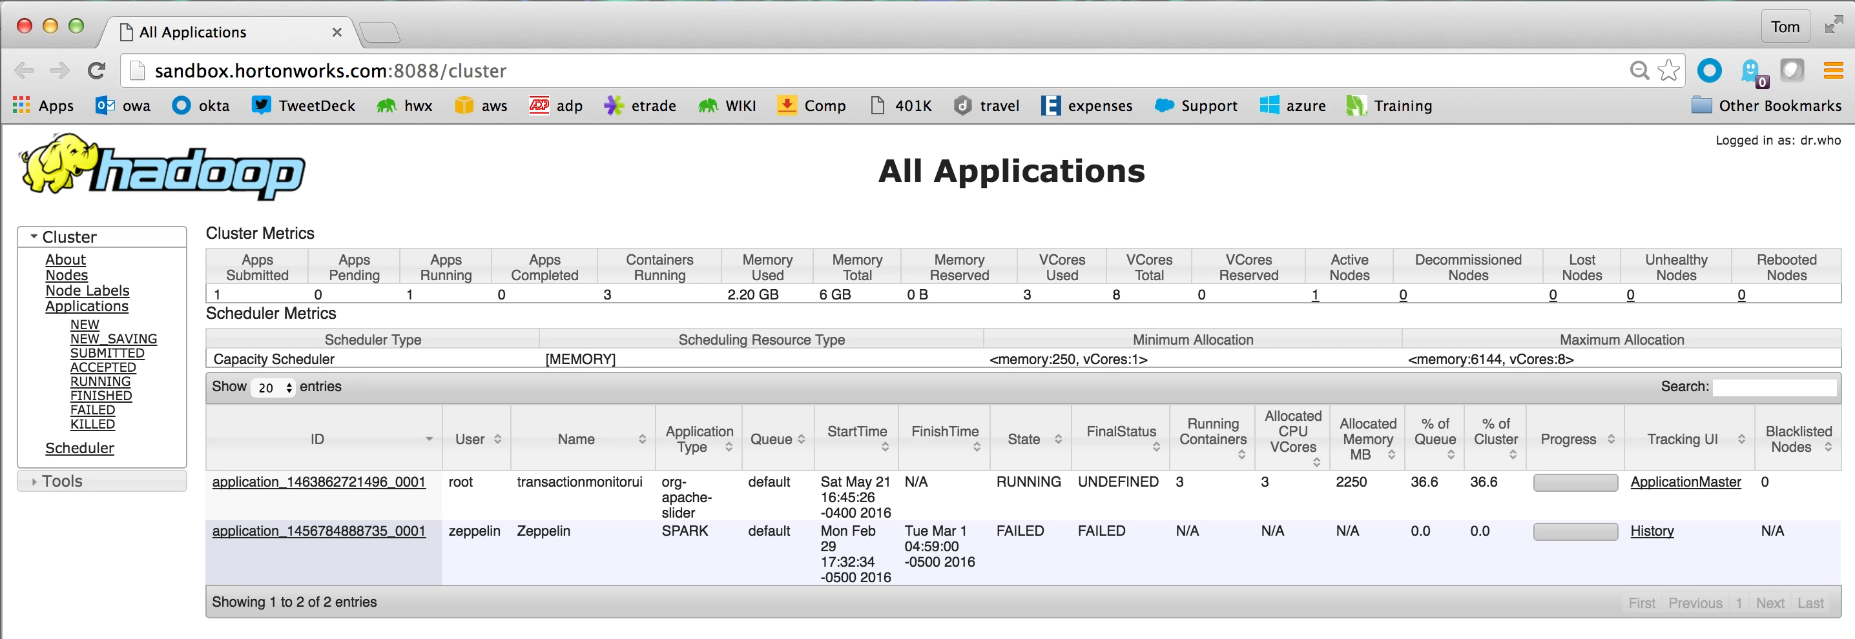
Task: Filter applications by RUNNING state
Action: pos(100,381)
